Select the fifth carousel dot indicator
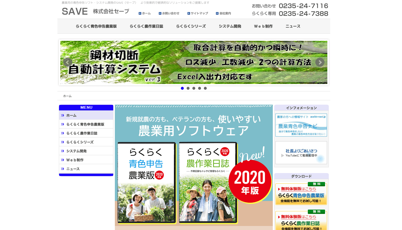 (x=205, y=88)
